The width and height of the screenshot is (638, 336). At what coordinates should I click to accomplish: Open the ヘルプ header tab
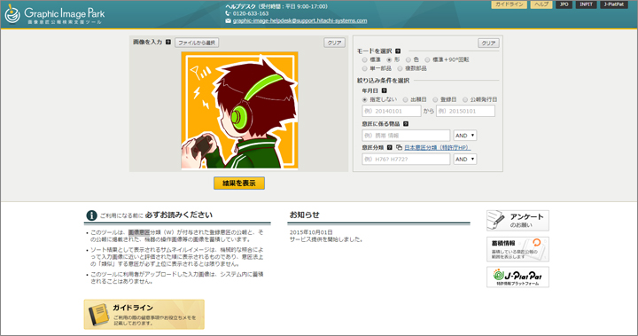click(541, 4)
